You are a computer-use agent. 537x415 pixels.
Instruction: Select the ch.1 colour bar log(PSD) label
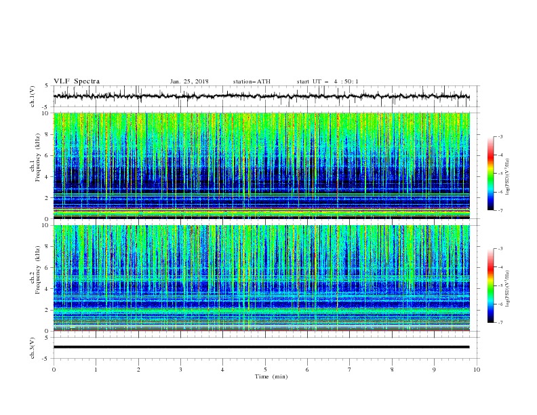[508, 177]
